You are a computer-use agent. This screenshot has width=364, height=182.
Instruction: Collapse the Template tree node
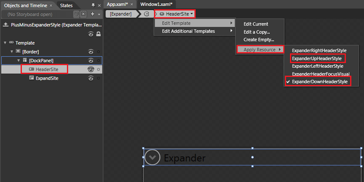pyautogui.click(x=5, y=43)
